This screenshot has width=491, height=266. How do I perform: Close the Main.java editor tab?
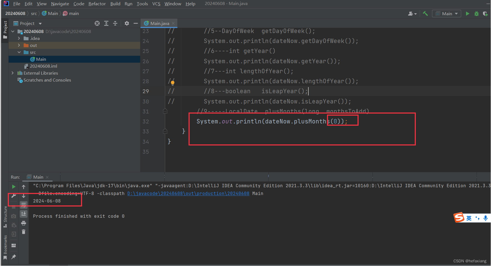tap(173, 23)
